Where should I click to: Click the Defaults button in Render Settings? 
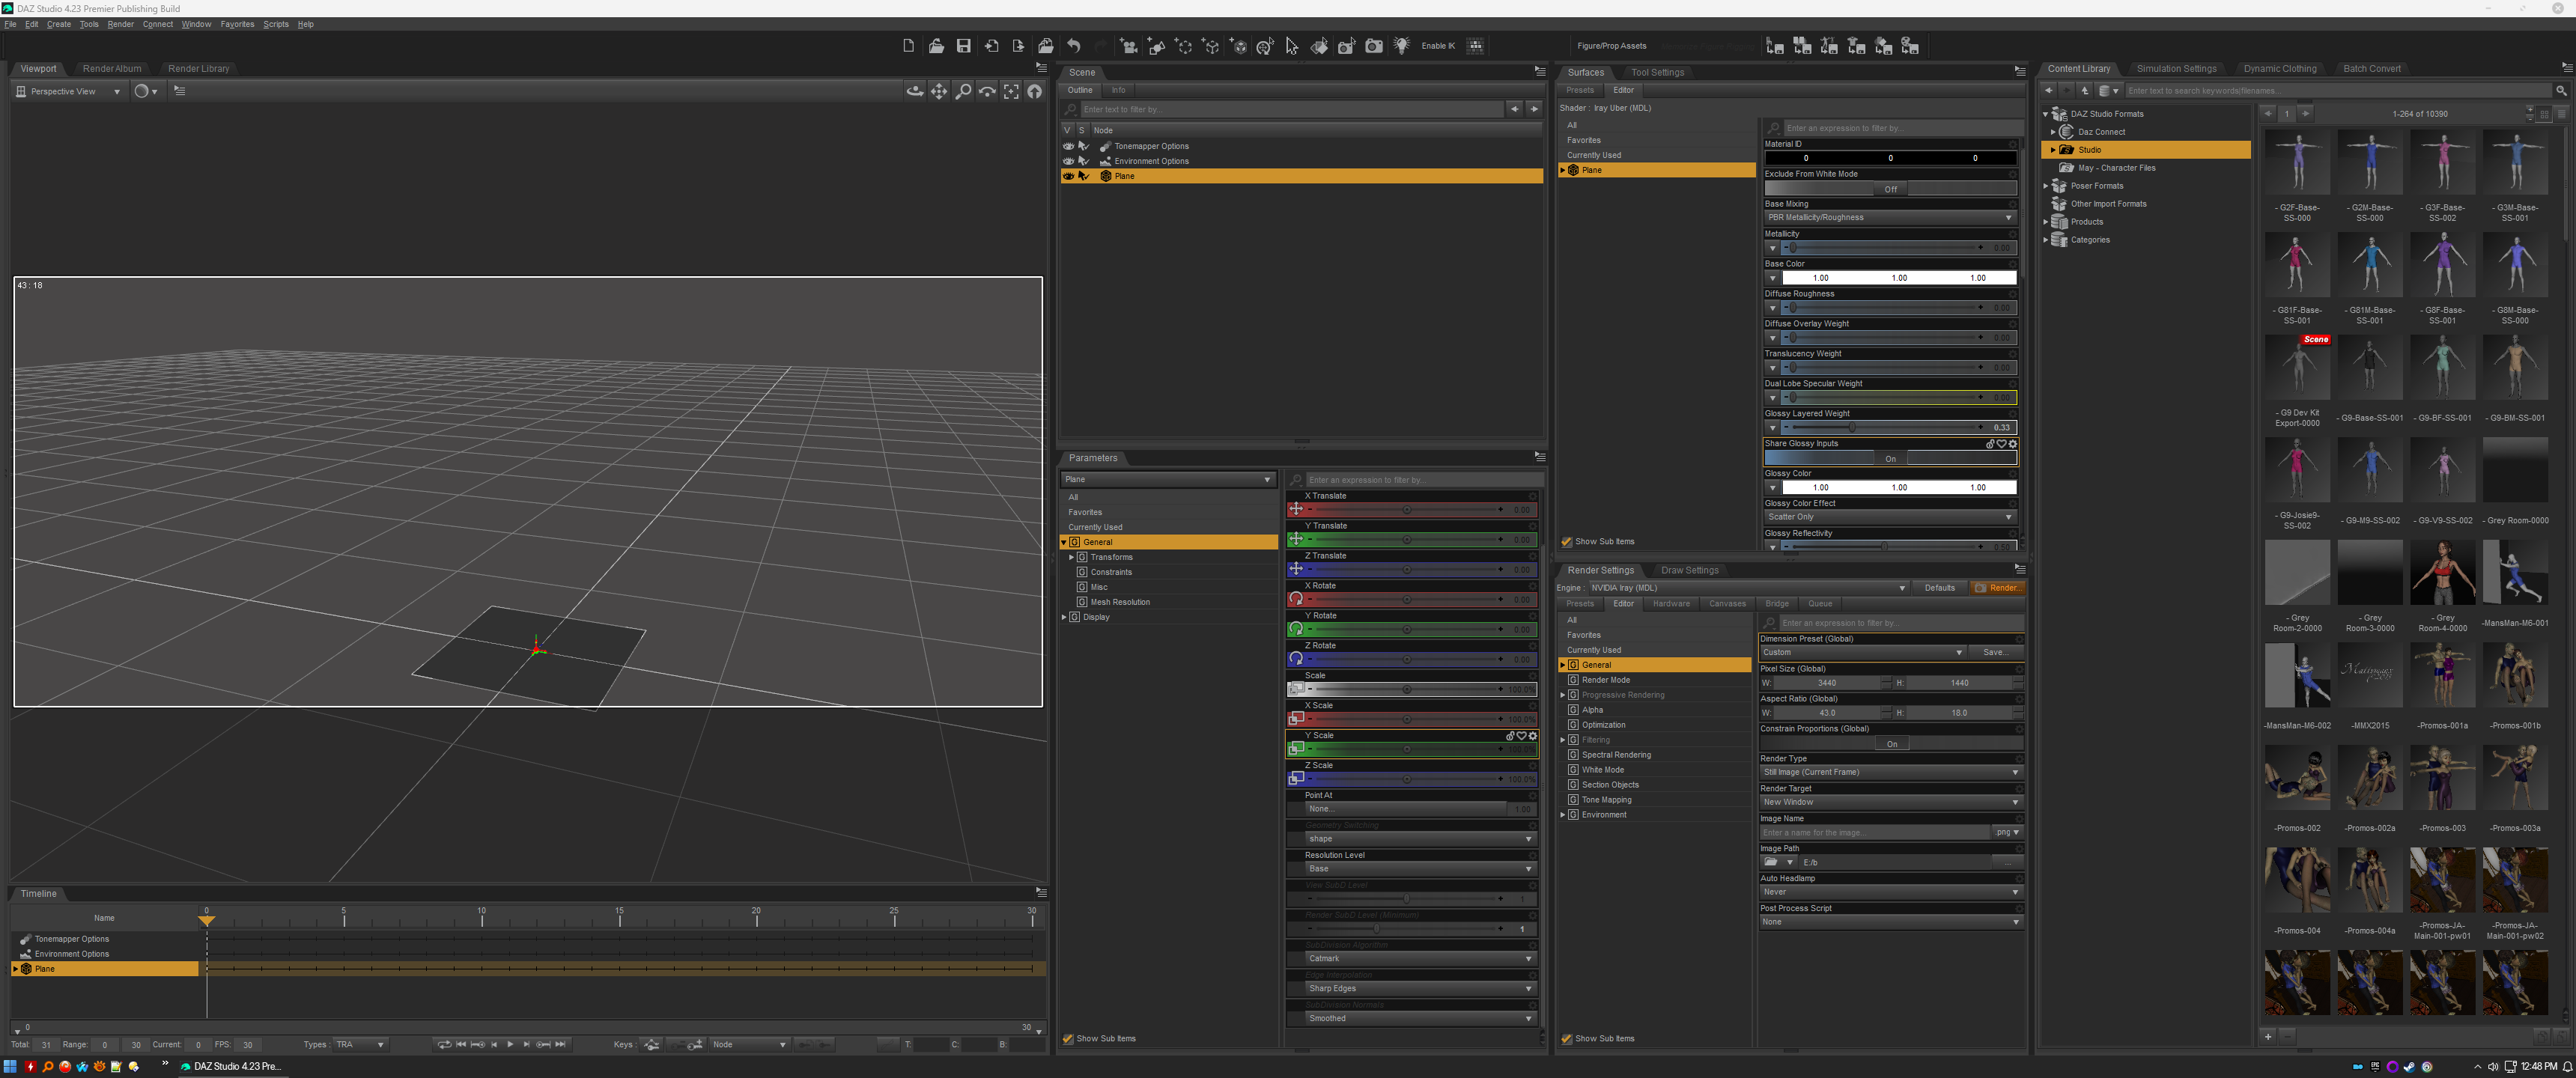[x=1939, y=588]
